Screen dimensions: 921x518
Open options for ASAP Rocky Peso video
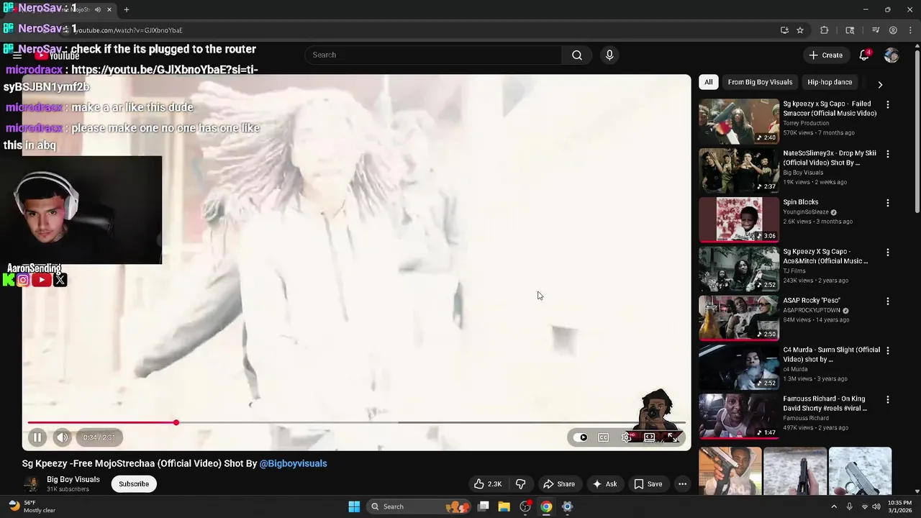[887, 301]
